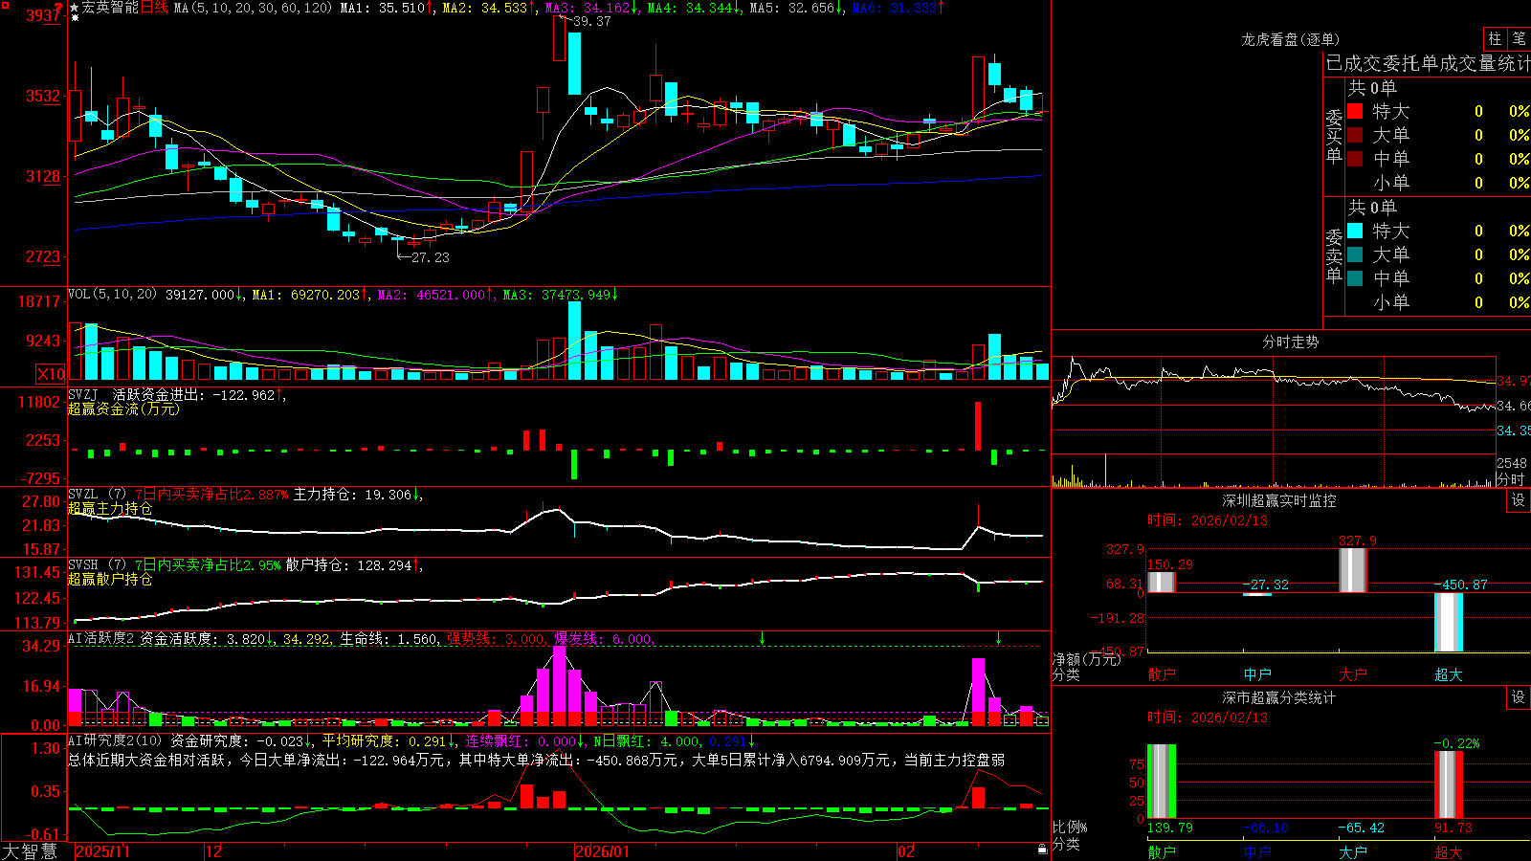The width and height of the screenshot is (1531, 861).
Task: Click the 超赢资金流(万元) label
Action: [x=123, y=408]
